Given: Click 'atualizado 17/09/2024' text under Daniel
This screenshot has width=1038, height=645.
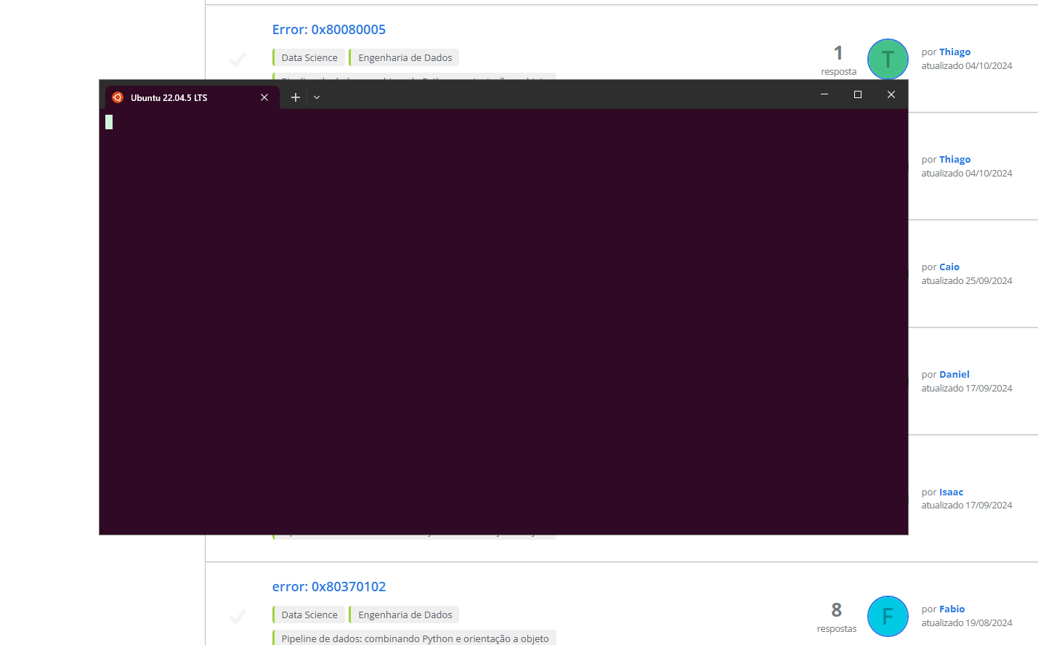Looking at the screenshot, I should tap(967, 389).
